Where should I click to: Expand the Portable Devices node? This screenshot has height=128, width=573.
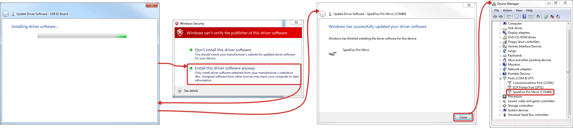click(500, 74)
